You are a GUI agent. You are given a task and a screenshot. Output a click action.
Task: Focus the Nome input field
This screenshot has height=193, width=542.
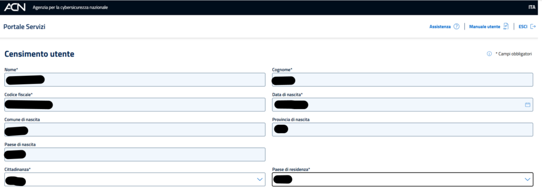[x=135, y=79]
